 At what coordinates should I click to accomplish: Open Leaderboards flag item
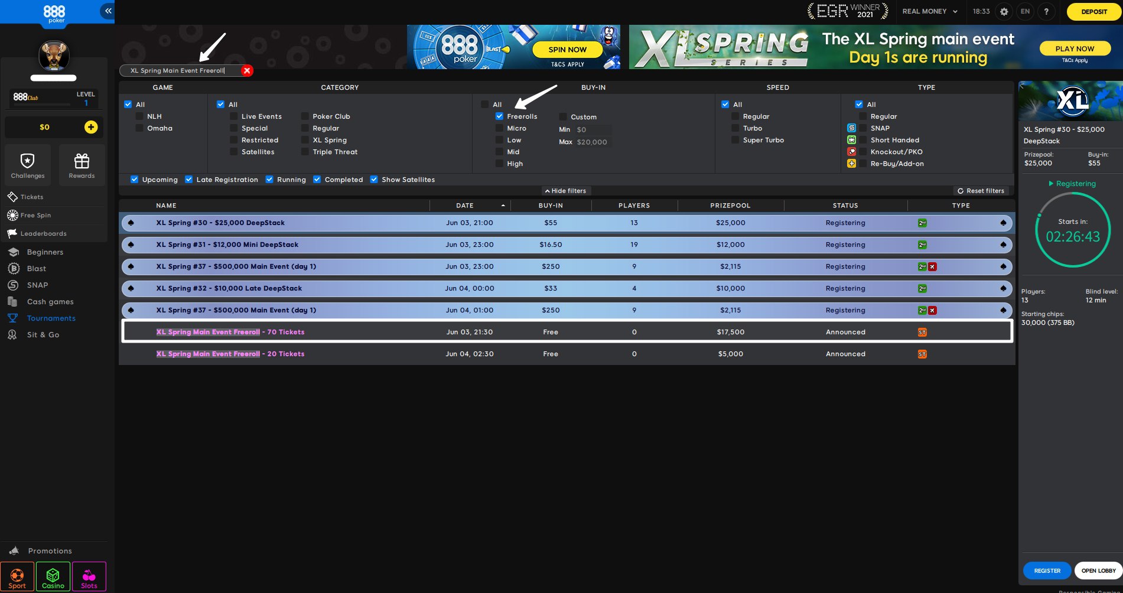tap(37, 233)
